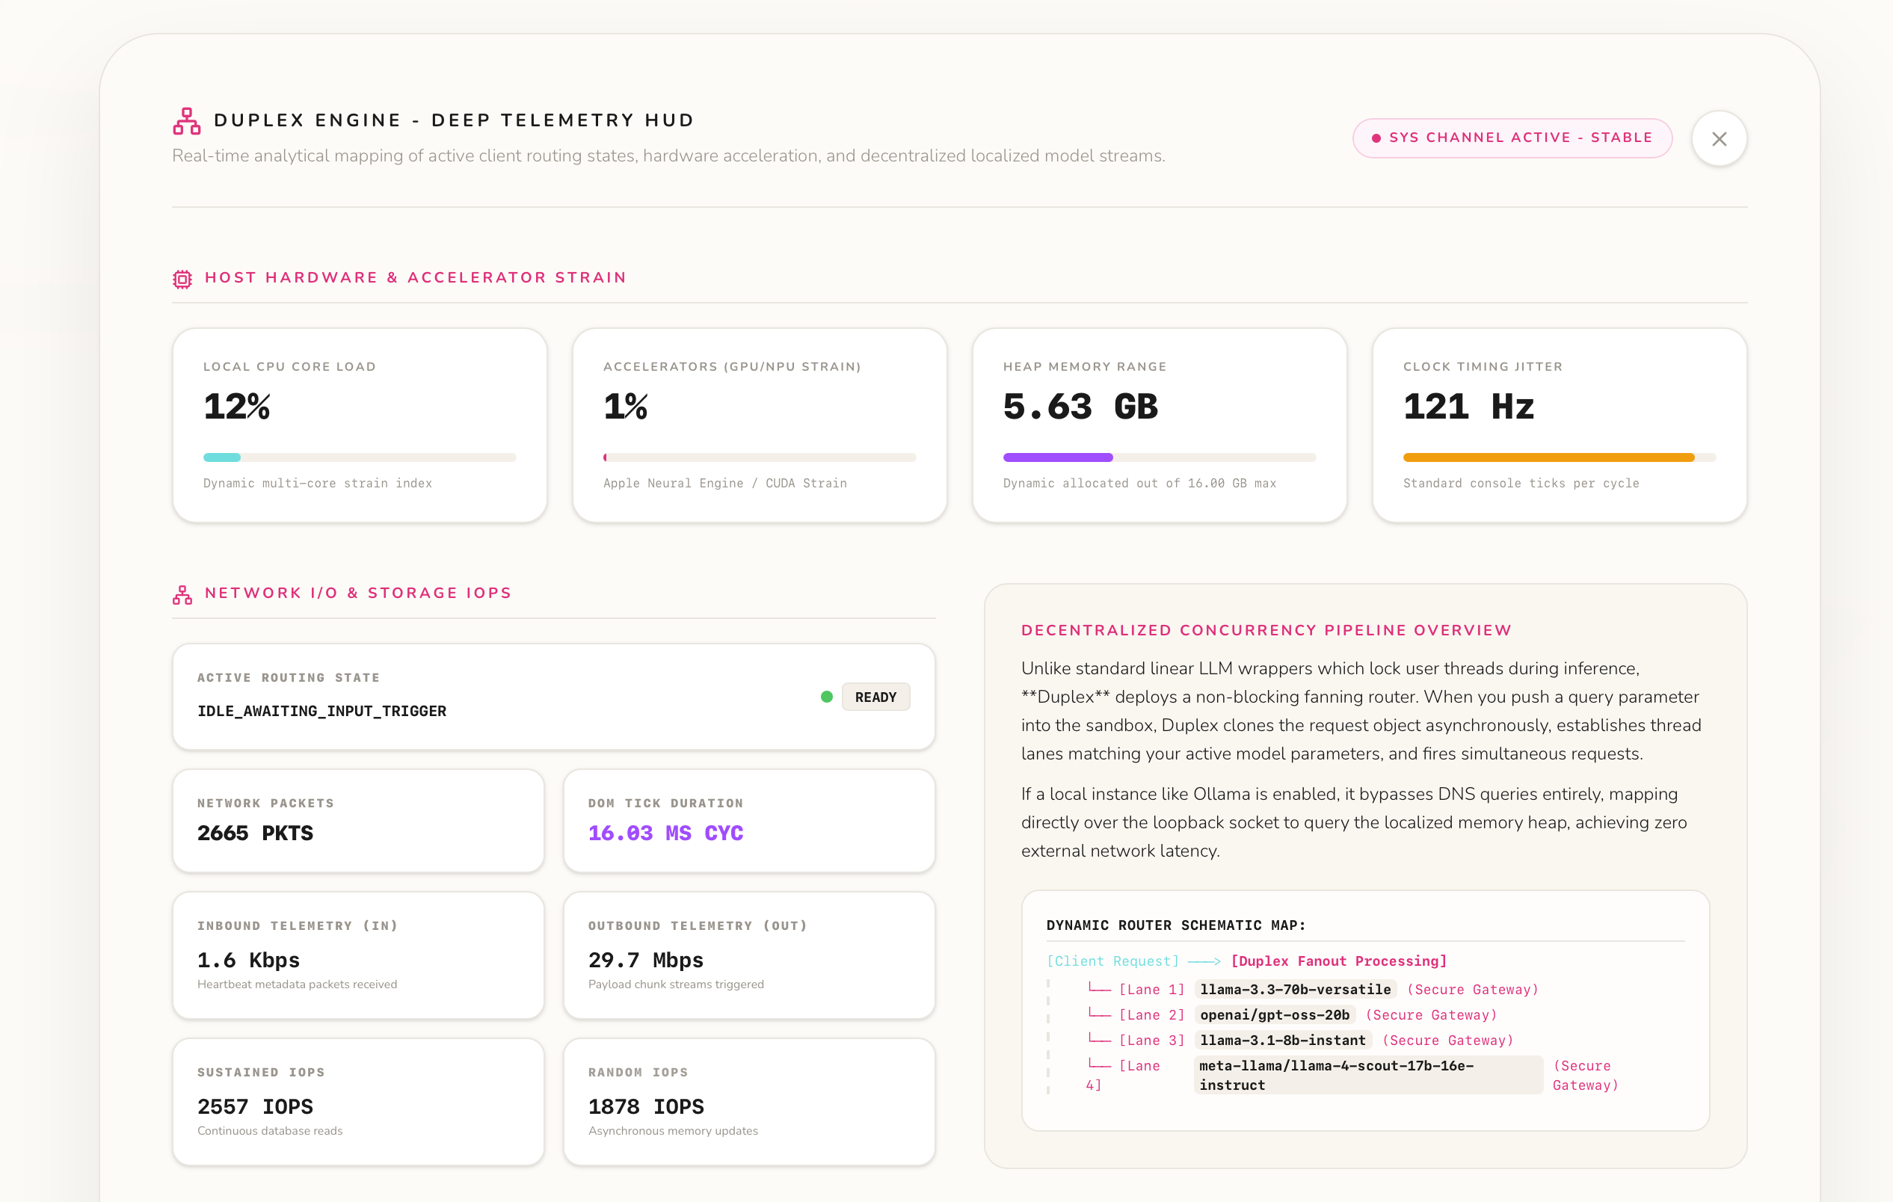This screenshot has width=1893, height=1202.
Task: Click the READY status badge
Action: 875,697
